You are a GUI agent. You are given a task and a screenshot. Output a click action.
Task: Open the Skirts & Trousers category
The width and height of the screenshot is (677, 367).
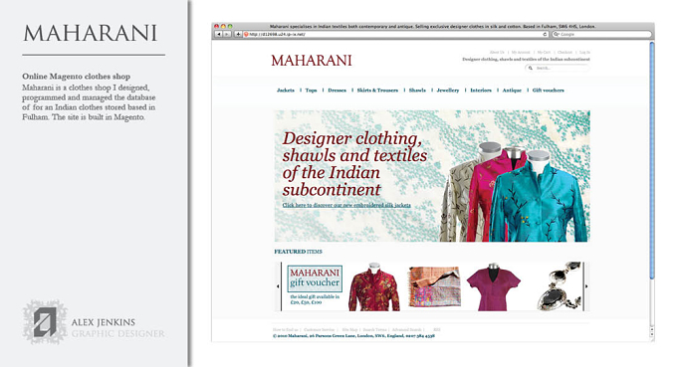[x=377, y=91]
